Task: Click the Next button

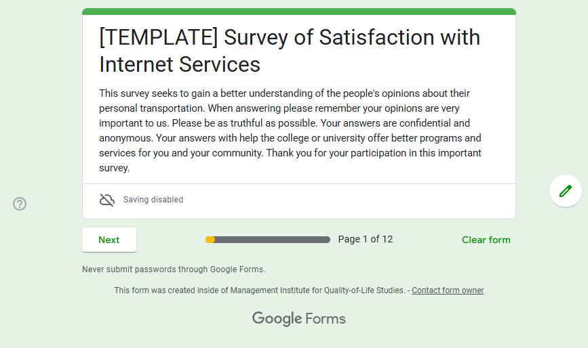Action: 109,240
